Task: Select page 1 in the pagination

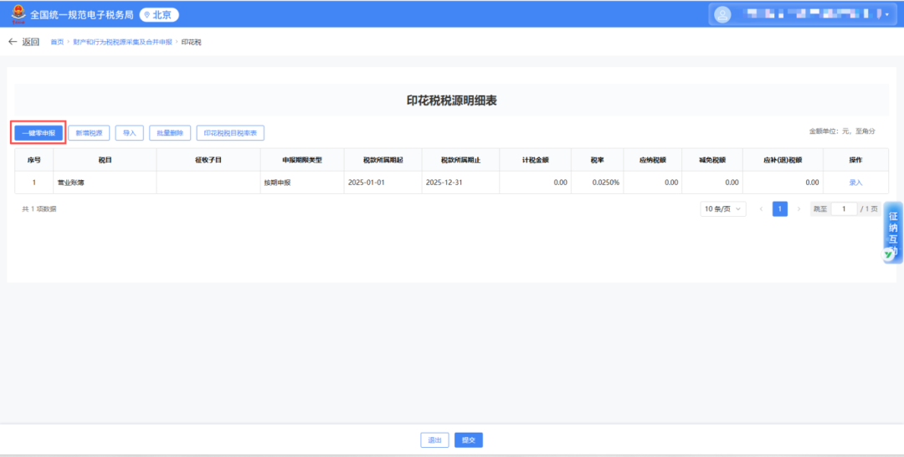Action: [779, 208]
